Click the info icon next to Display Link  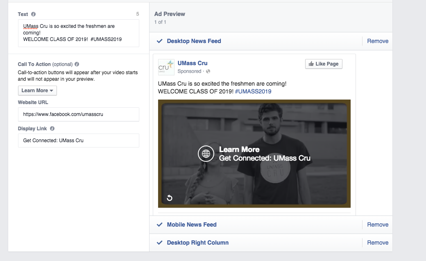pyautogui.click(x=52, y=129)
